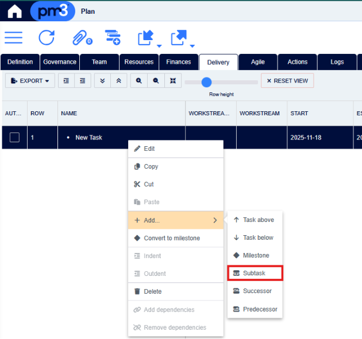Click the fit-to-screen icon
This screenshot has width=362, height=339.
(172, 81)
